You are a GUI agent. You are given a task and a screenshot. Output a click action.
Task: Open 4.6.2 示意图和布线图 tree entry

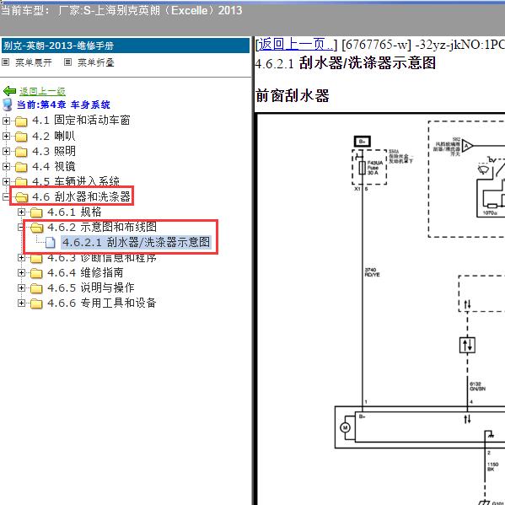[x=102, y=227]
